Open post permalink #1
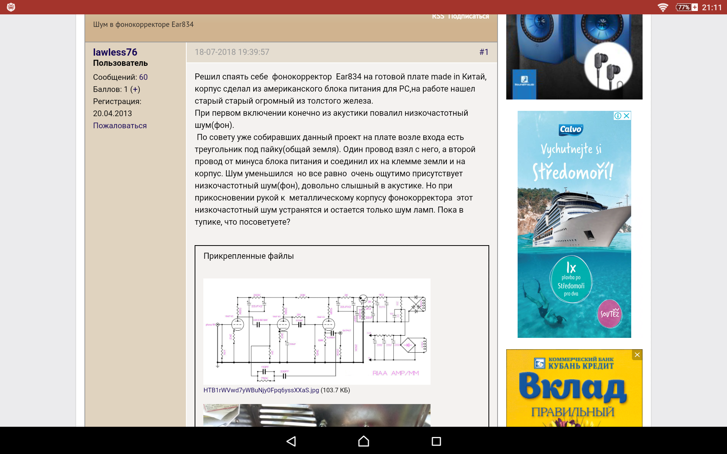The height and width of the screenshot is (454, 727). [x=484, y=52]
